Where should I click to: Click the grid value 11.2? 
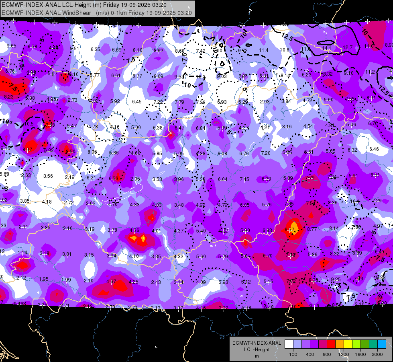tap(370, 72)
